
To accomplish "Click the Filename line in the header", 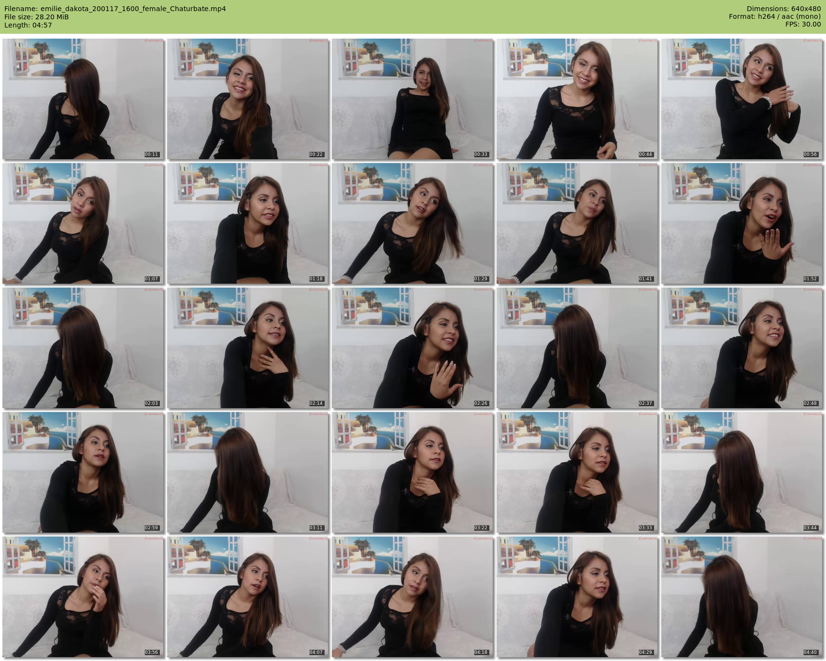I will 115,9.
